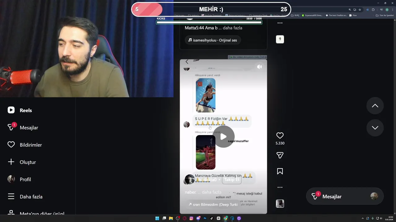Go to the previous reel with up arrow
Screen dimensions: 396x222
click(375, 106)
